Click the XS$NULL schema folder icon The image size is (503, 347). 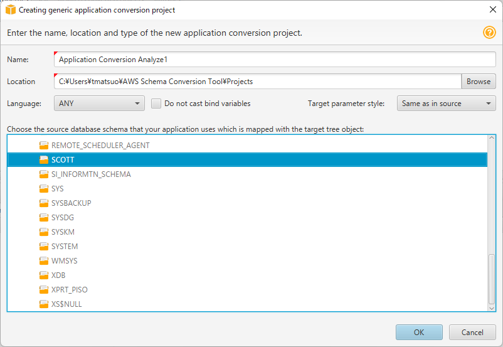(x=44, y=304)
